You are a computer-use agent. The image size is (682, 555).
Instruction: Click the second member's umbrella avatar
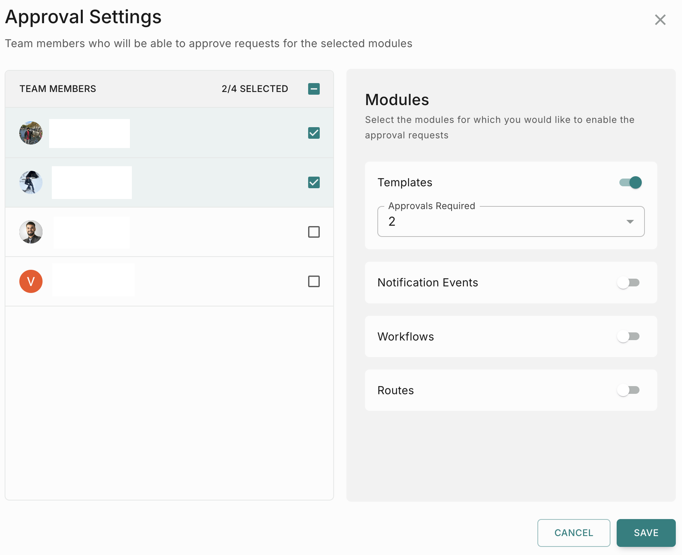[x=31, y=182]
